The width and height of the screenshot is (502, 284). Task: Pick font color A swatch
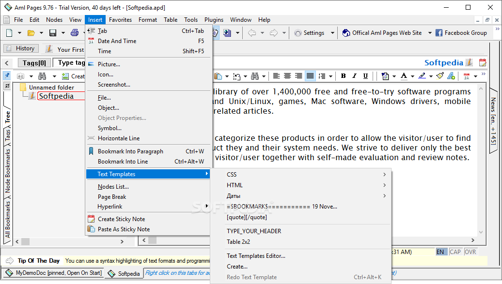tap(404, 76)
